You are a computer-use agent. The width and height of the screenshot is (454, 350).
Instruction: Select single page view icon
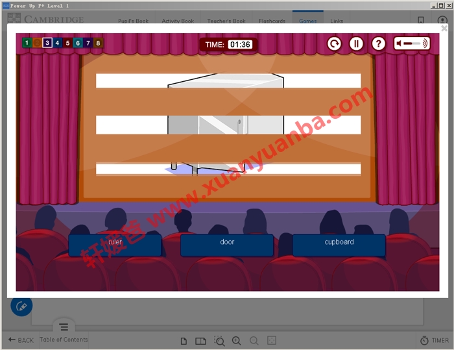coord(184,341)
